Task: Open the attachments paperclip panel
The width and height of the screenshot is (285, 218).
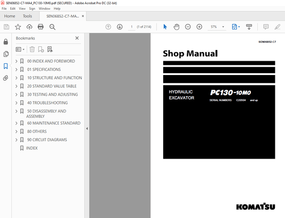Action: pos(6,78)
